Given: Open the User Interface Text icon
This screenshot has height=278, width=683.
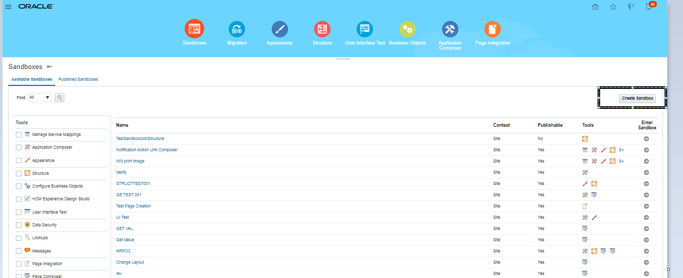Looking at the screenshot, I should [365, 29].
